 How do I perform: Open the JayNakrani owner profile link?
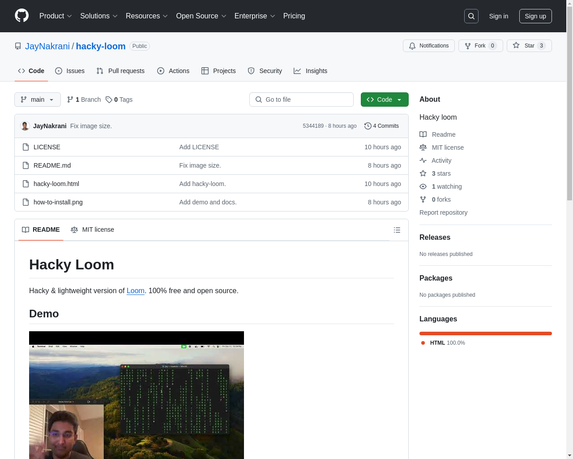(47, 46)
